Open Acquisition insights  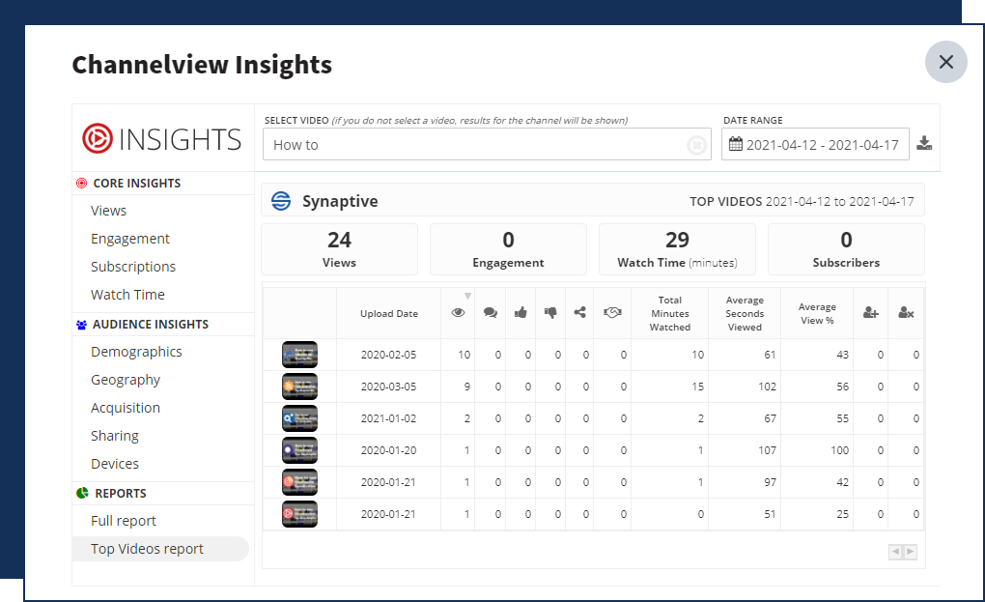click(x=126, y=408)
